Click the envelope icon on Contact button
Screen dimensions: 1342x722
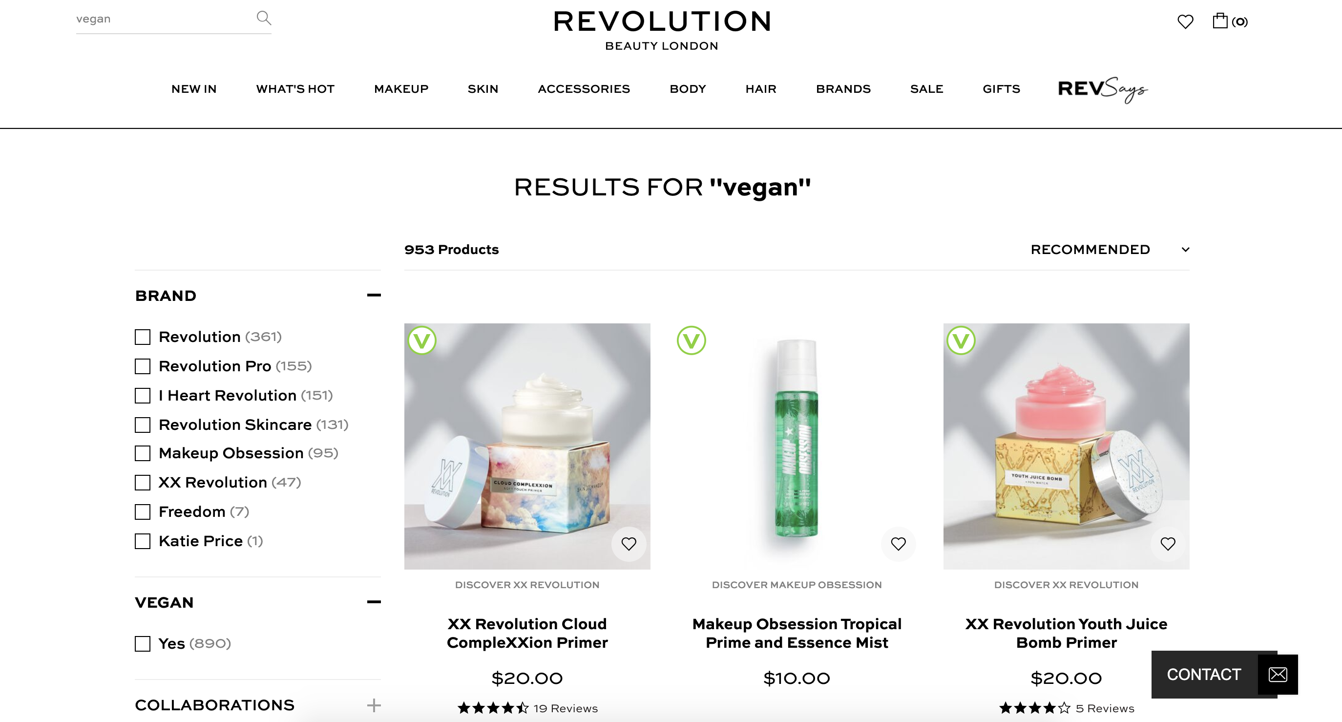[x=1278, y=675]
